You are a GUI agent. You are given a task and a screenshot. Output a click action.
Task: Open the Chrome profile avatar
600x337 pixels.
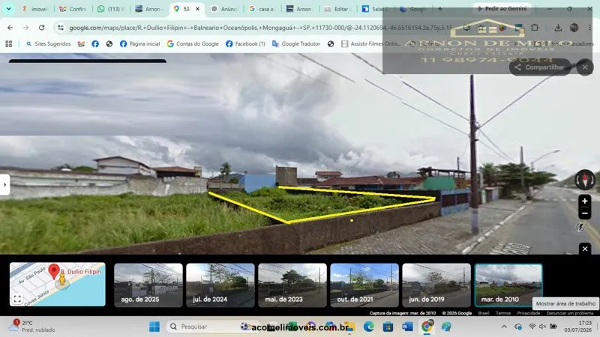(574, 28)
